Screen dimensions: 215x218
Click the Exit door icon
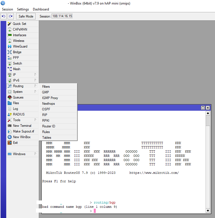pyautogui.click(x=10, y=143)
